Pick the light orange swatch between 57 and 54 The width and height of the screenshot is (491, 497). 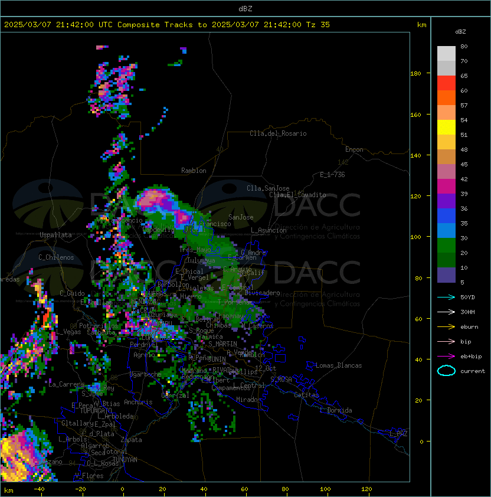[x=446, y=113]
